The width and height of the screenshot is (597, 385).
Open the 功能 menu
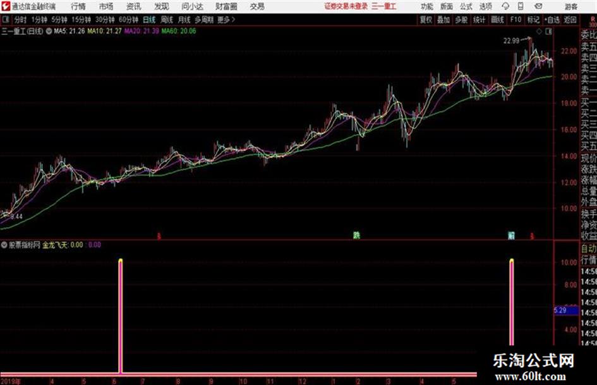click(427, 6)
